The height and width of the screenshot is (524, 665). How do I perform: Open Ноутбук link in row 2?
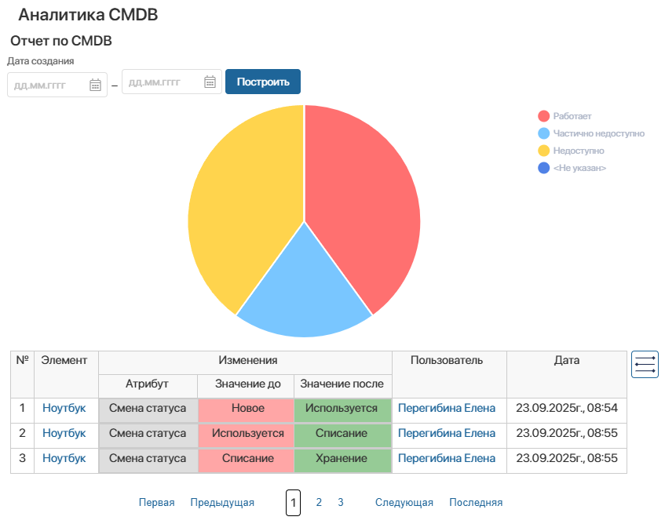[x=64, y=433]
